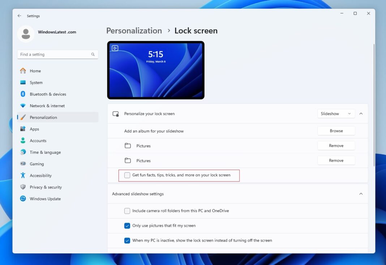Click the Personalization paintbrush icon
This screenshot has width=386, height=265.
(x=23, y=117)
